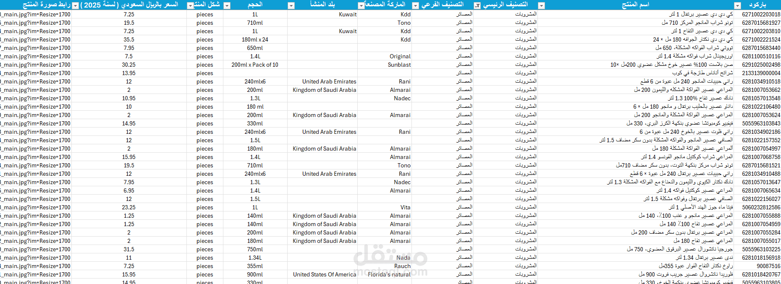Select size cell 750ml
This screenshot has width=781, height=284.
coord(255,249)
